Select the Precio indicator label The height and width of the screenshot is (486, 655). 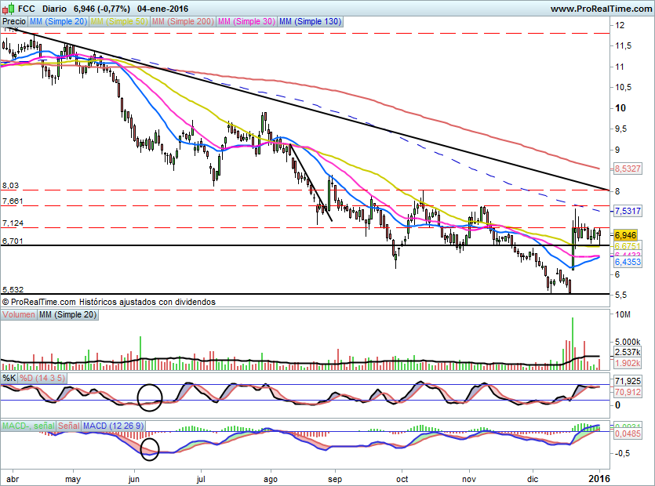(13, 22)
